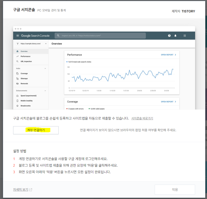207x199 pixels.
Task: Click the Inspect any URL search field
Action: coord(100,36)
